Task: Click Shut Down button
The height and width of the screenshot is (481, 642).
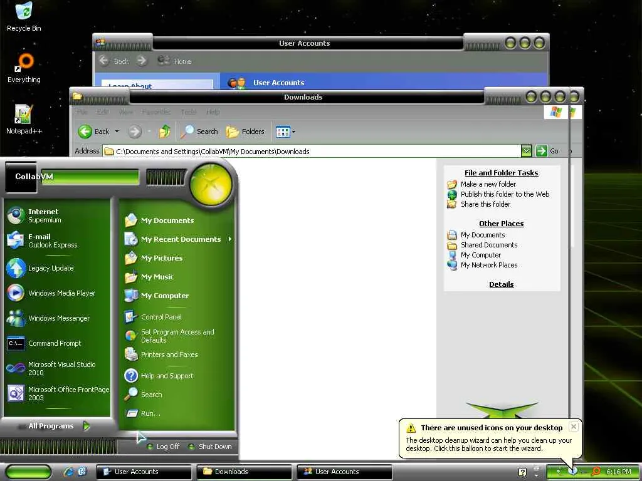Action: [209, 447]
